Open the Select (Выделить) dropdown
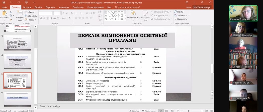Image resolution: width=263 pixels, height=112 pixels. pyautogui.click(x=182, y=19)
